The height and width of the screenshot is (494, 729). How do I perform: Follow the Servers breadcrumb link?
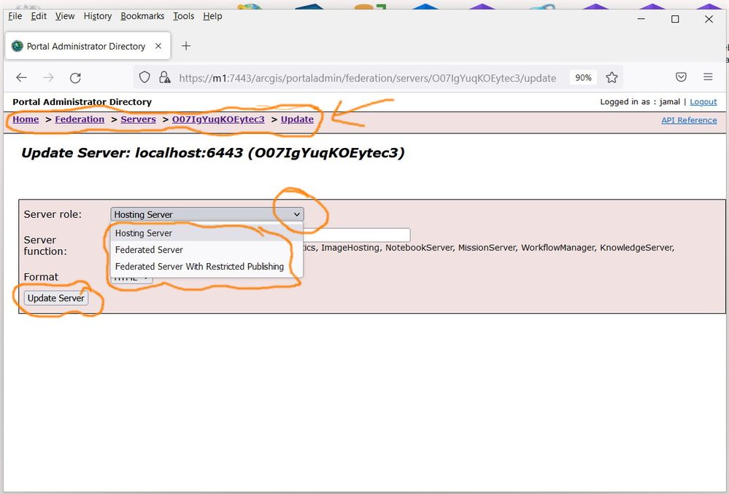coord(138,119)
